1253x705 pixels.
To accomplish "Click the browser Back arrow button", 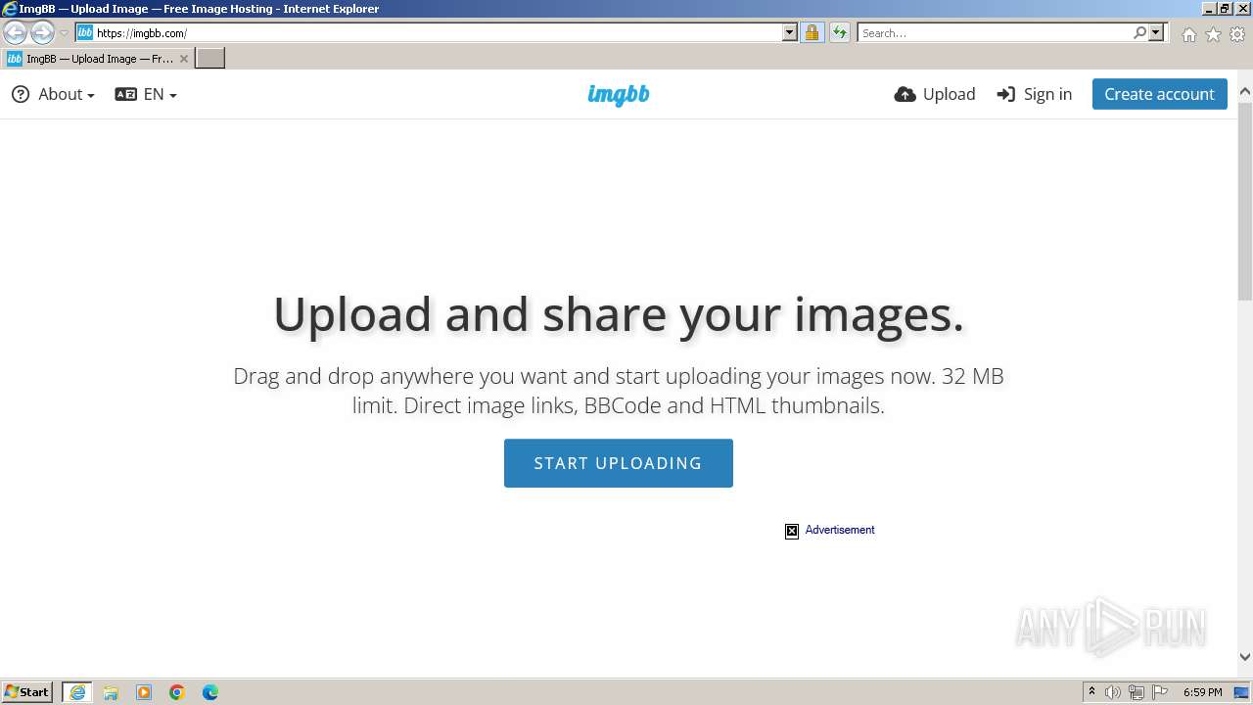I will tap(15, 32).
